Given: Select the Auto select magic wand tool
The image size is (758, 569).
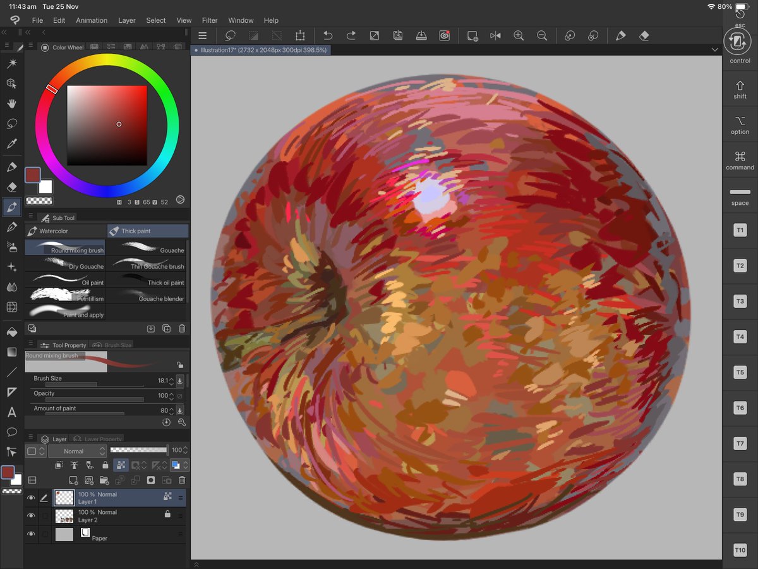Looking at the screenshot, I should (11, 63).
